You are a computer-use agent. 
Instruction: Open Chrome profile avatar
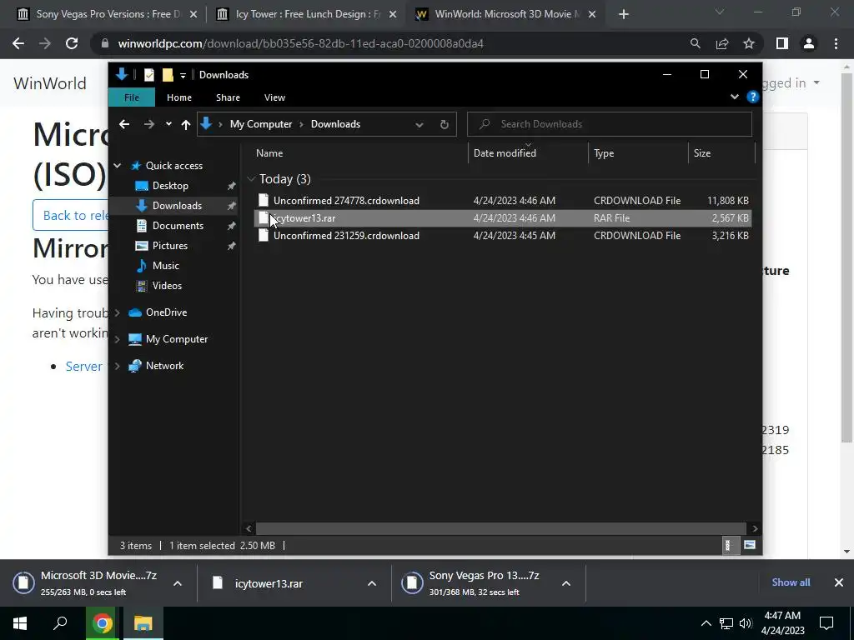[809, 43]
